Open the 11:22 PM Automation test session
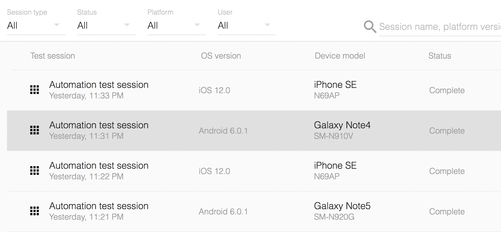This screenshot has height=232, width=501. click(99, 166)
